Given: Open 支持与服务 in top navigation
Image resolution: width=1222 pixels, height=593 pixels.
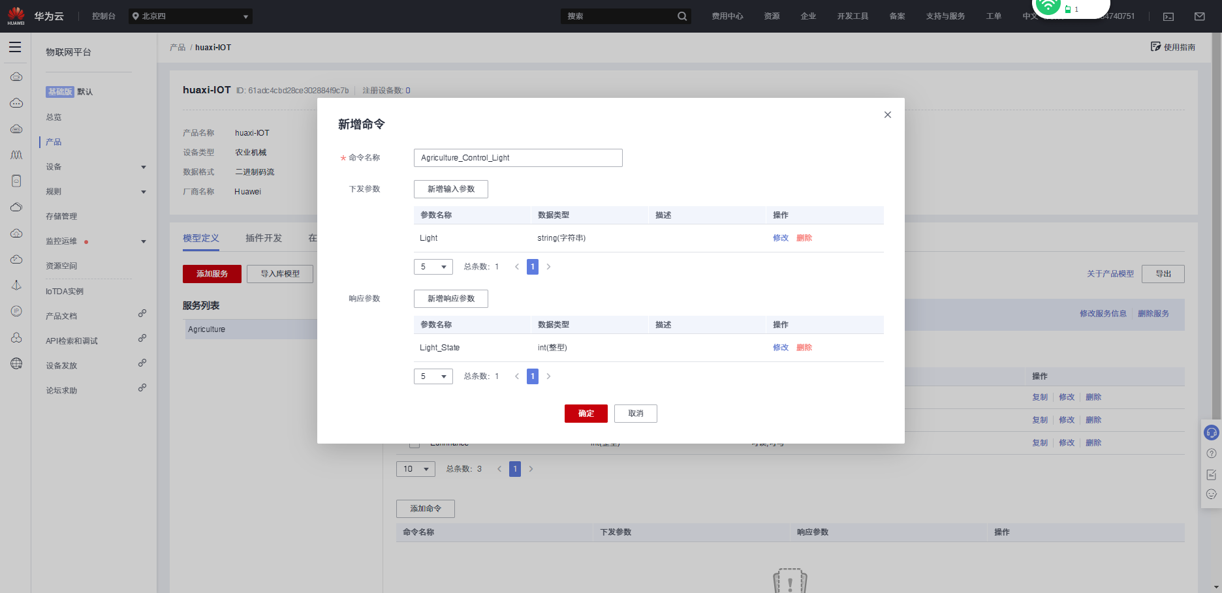Looking at the screenshot, I should (945, 16).
